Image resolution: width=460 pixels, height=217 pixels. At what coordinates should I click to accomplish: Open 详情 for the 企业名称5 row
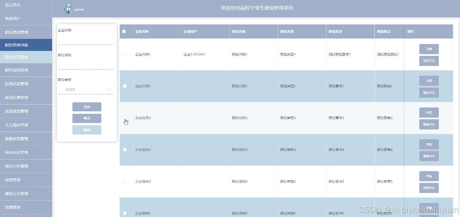[x=429, y=176]
